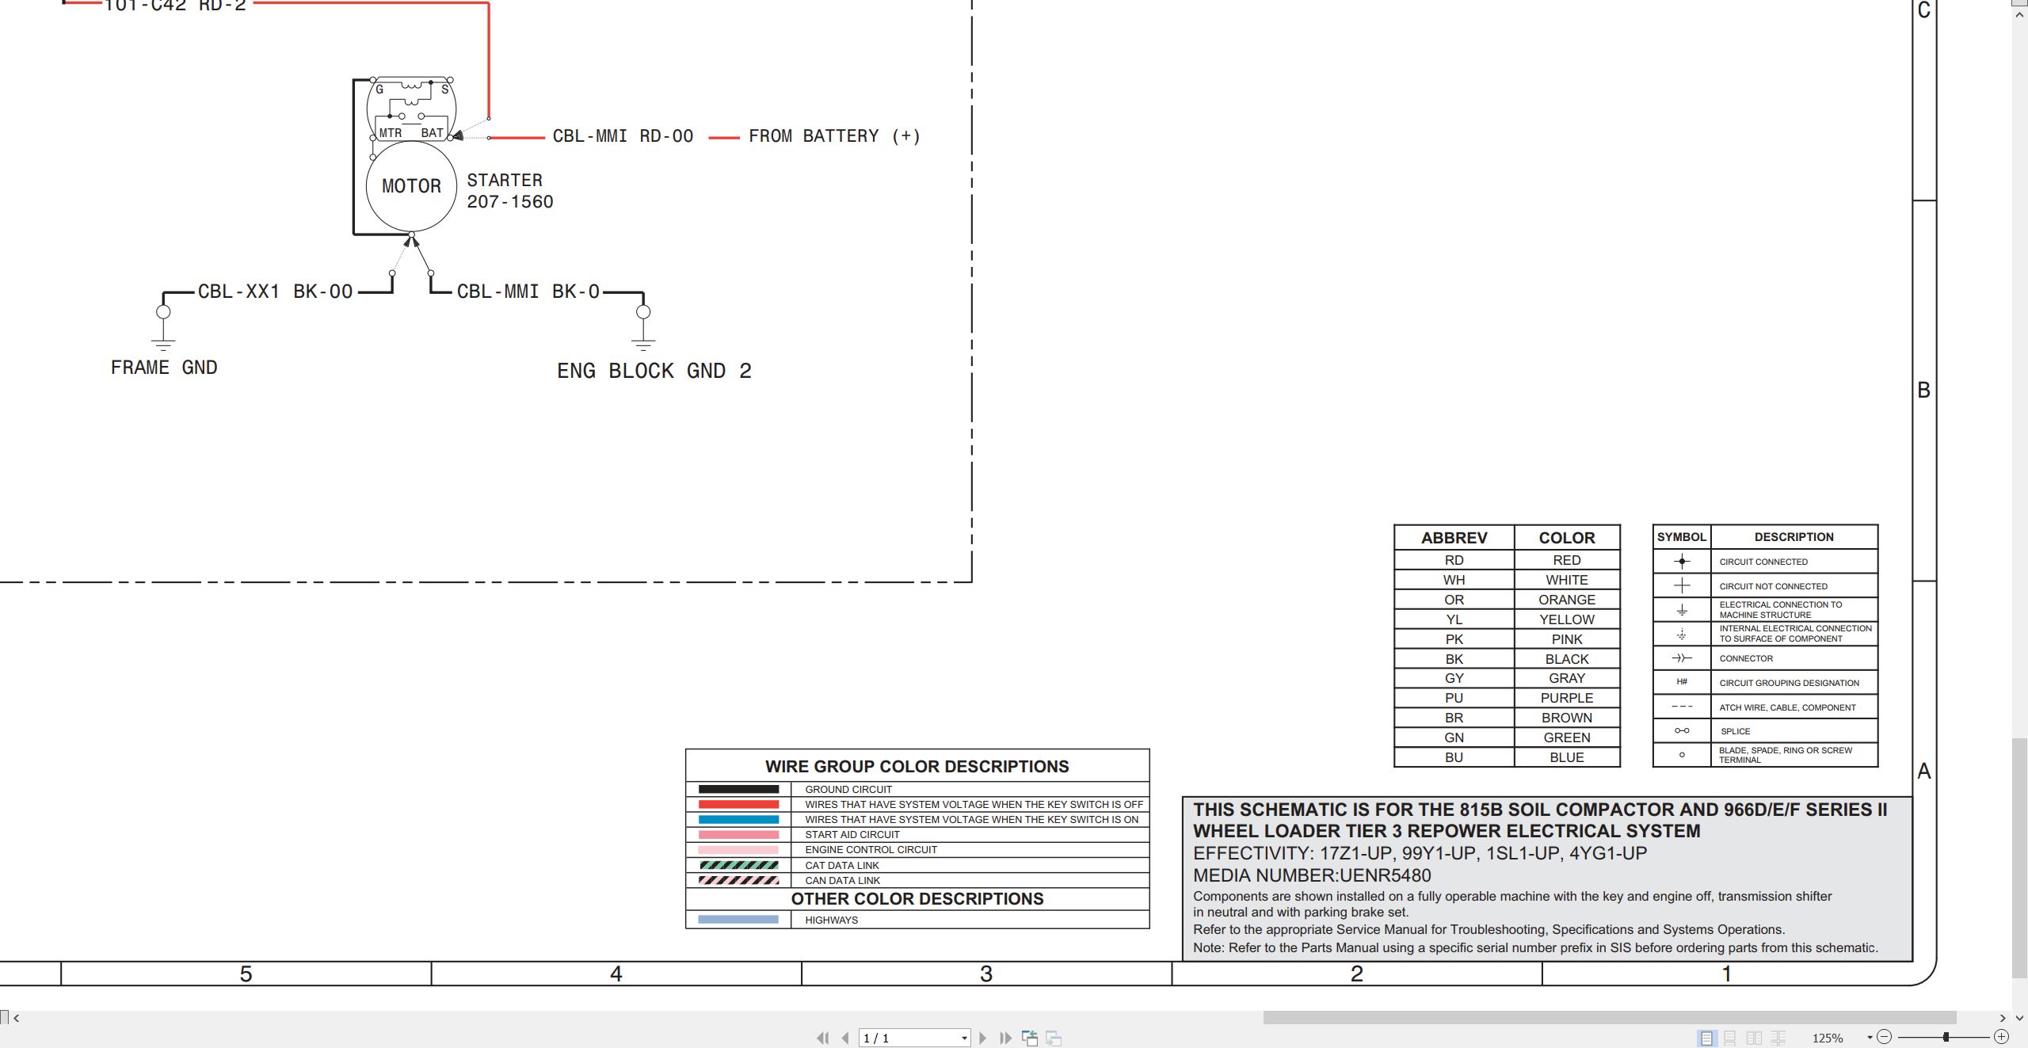
Task: Click the PURPLE color cell
Action: (x=1566, y=698)
